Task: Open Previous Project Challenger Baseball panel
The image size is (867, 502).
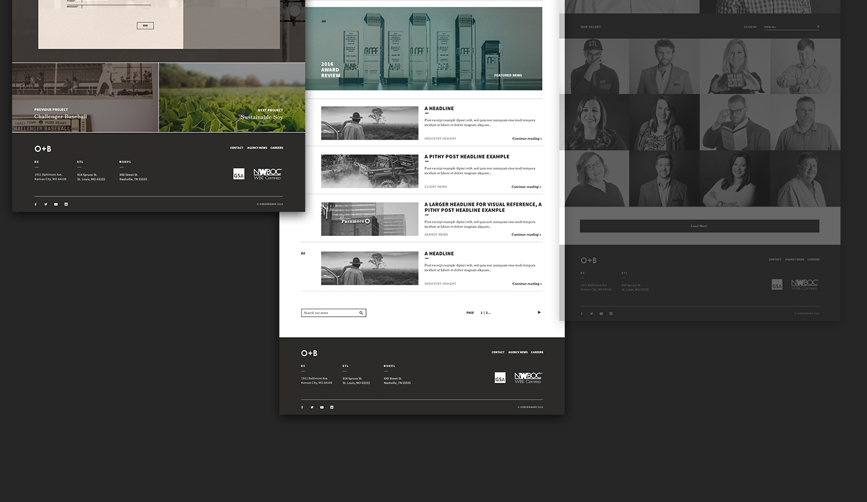Action: tap(85, 98)
